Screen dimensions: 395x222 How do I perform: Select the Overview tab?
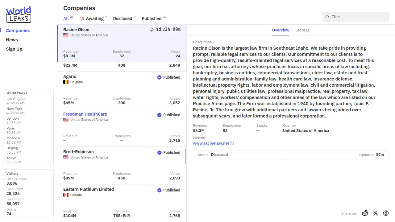[281, 30]
